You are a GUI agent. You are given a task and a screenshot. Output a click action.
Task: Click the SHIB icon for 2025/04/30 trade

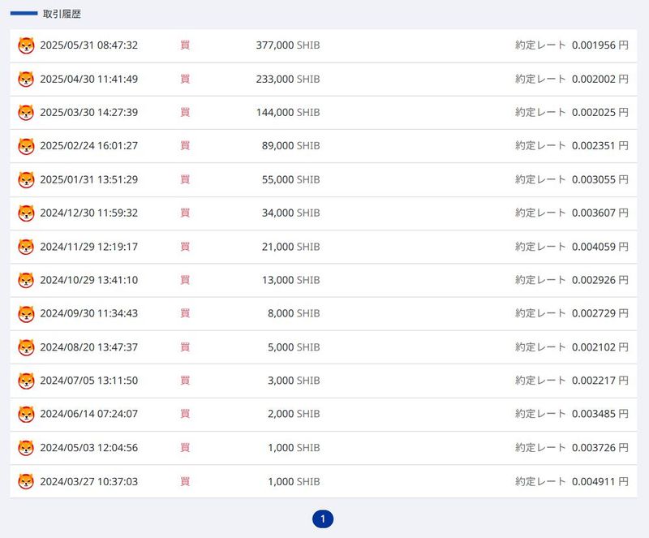click(x=26, y=79)
